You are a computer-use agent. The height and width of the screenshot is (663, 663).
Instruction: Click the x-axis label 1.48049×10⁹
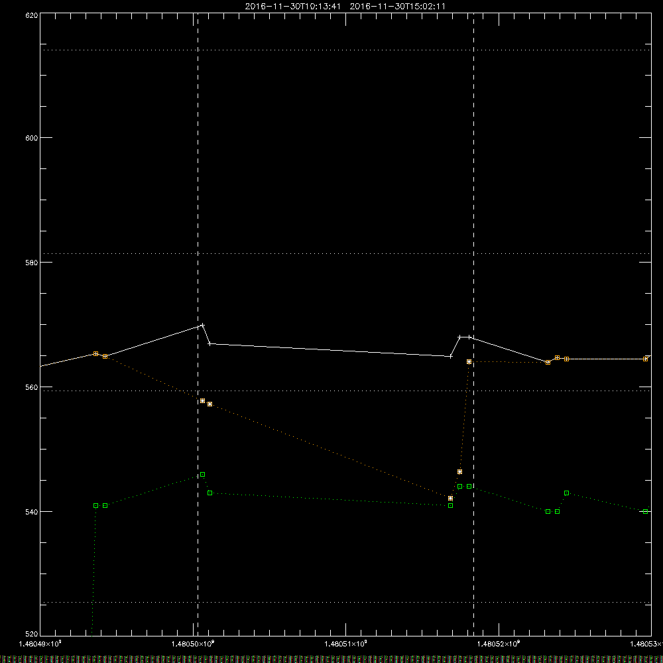click(x=40, y=644)
